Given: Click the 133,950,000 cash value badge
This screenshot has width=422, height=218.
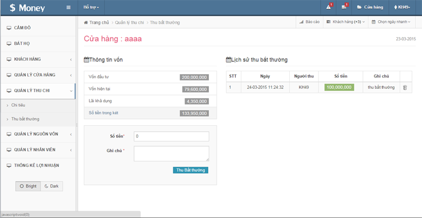Looking at the screenshot, I should (194, 113).
